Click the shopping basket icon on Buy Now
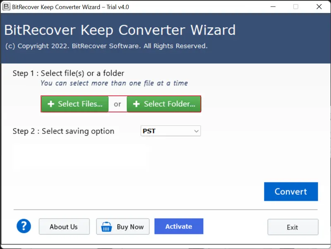This screenshot has height=249, width=331. coord(107,227)
